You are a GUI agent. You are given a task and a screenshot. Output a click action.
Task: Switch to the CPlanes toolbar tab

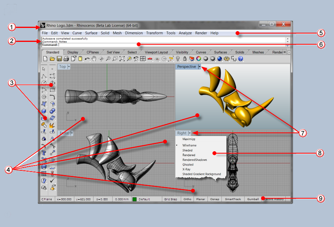click(x=92, y=52)
